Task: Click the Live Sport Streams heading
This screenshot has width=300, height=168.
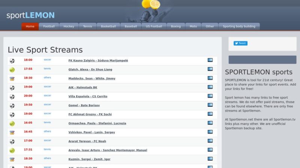Action: (x=45, y=50)
